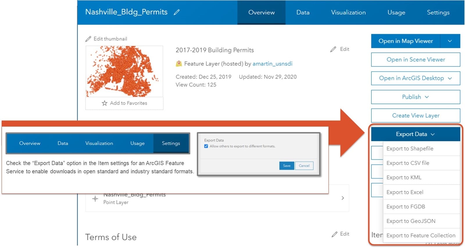
Task: Open the Publish dropdown
Action: (415, 97)
